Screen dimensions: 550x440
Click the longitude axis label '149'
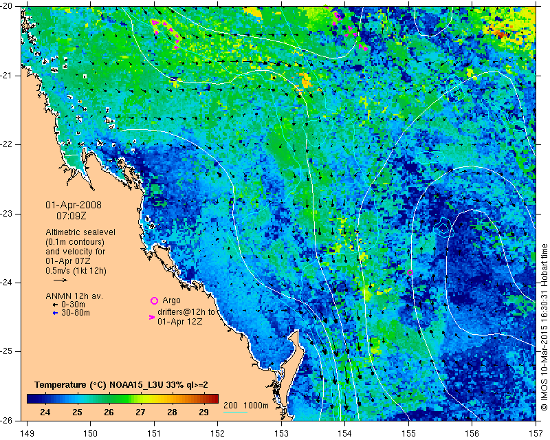tap(27, 434)
